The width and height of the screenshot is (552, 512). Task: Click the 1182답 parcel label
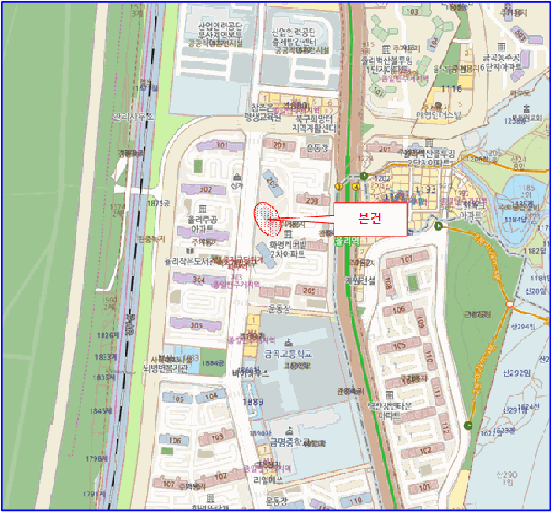(535, 250)
